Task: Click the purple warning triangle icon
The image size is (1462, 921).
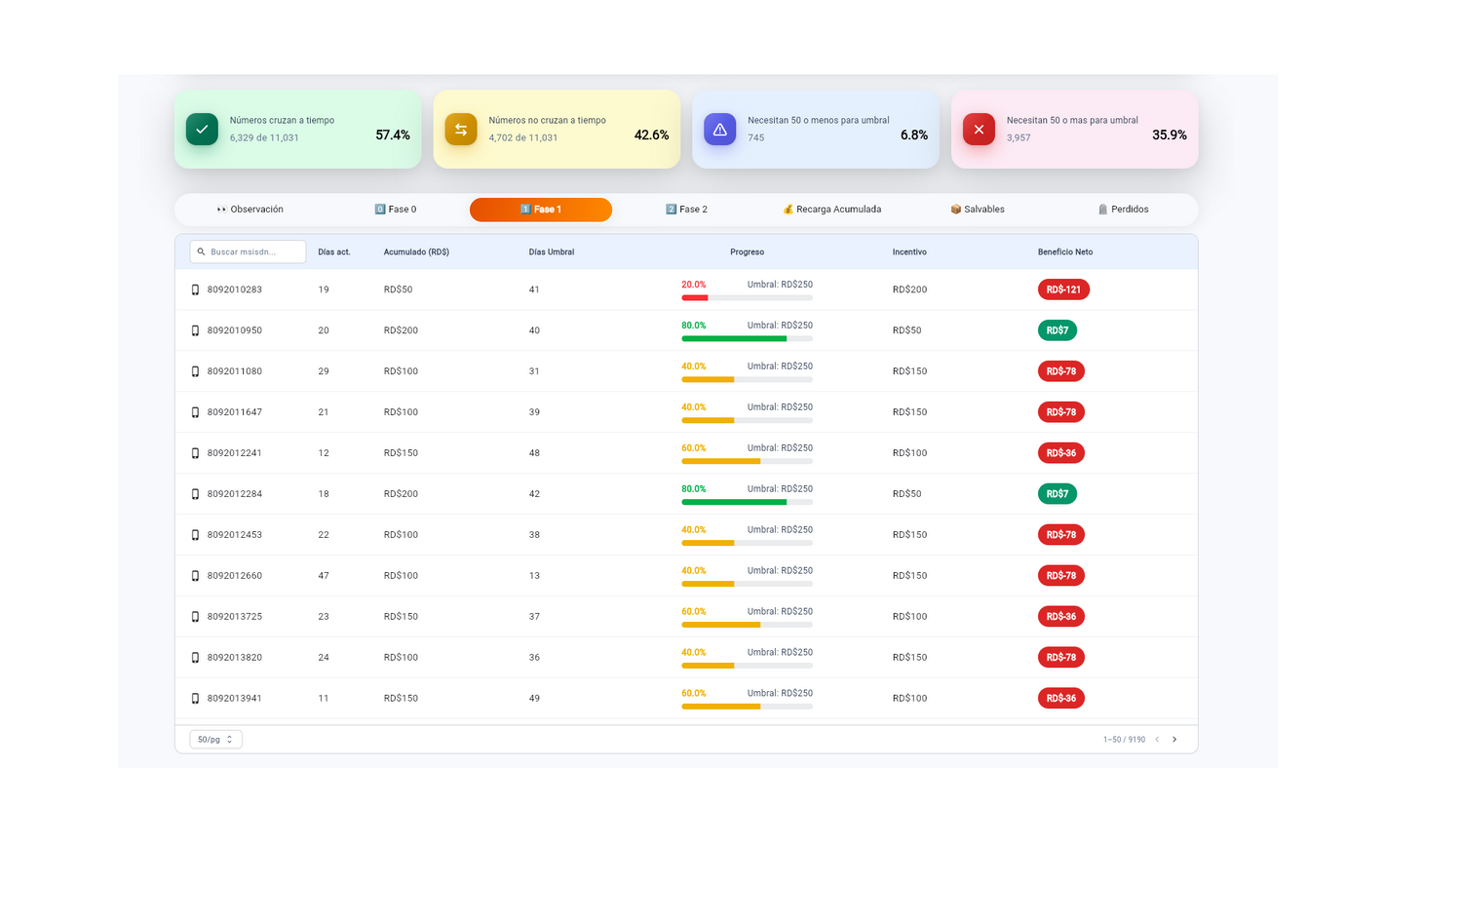Action: point(719,130)
